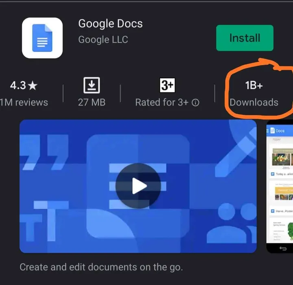Tap the 1B+ downloads count
The height and width of the screenshot is (285, 293).
click(254, 85)
